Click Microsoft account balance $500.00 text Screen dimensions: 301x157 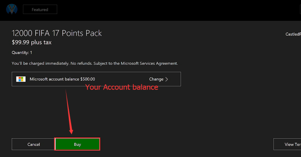pos(62,79)
